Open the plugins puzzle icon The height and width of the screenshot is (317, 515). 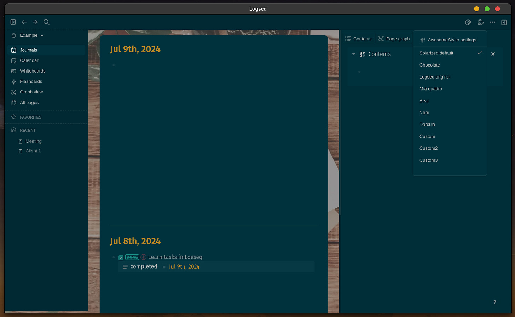click(480, 22)
